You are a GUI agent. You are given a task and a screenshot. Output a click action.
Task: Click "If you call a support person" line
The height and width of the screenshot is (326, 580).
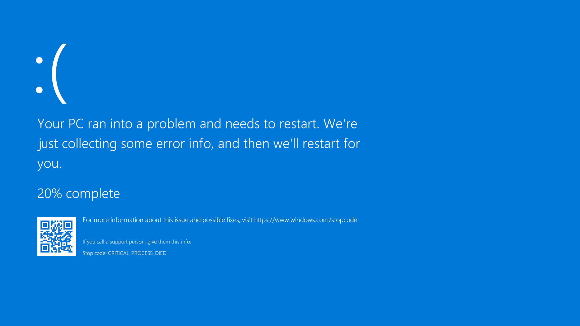point(137,242)
